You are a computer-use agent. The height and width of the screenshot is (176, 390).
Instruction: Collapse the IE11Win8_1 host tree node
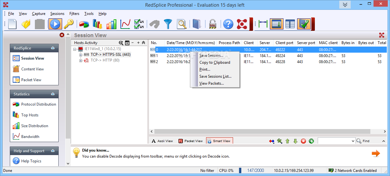pos(75,49)
